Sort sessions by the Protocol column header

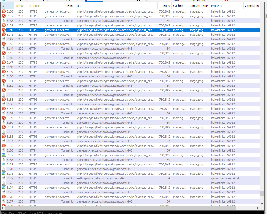click(34, 6)
